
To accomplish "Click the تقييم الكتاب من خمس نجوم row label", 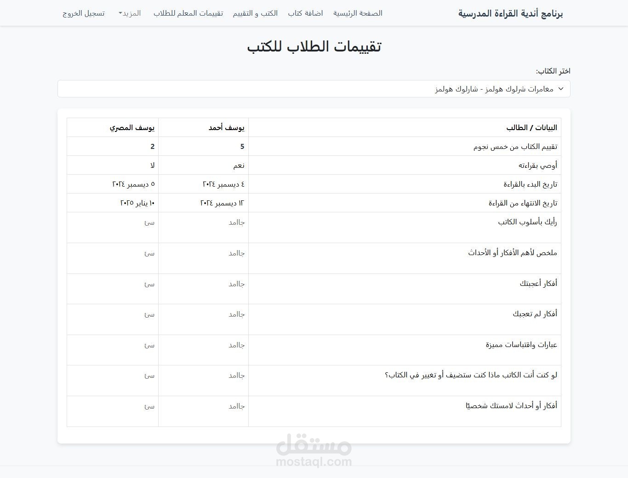I will pyautogui.click(x=515, y=147).
